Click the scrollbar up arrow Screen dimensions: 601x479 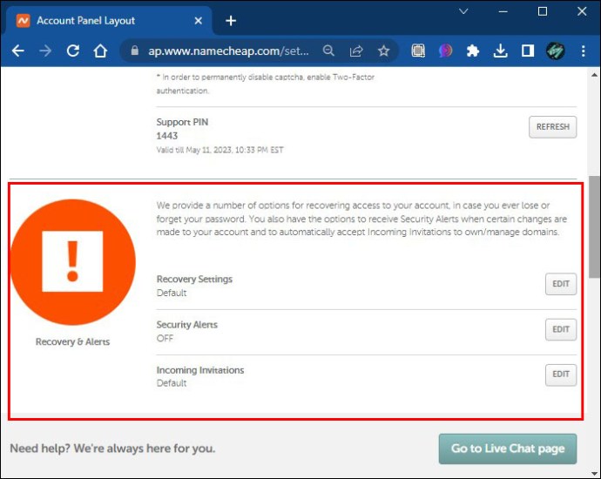(594, 75)
